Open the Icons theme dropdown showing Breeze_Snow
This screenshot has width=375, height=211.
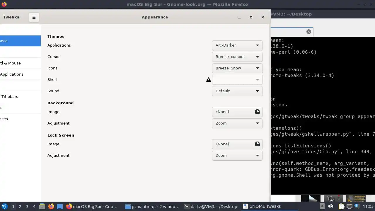pos(237,68)
